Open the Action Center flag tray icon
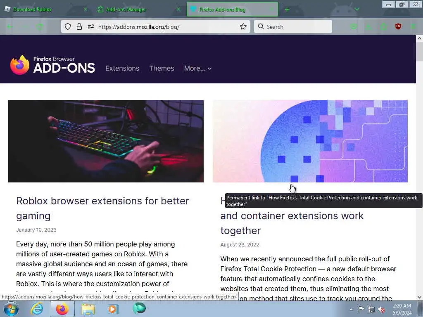The image size is (423, 317). [x=361, y=309]
